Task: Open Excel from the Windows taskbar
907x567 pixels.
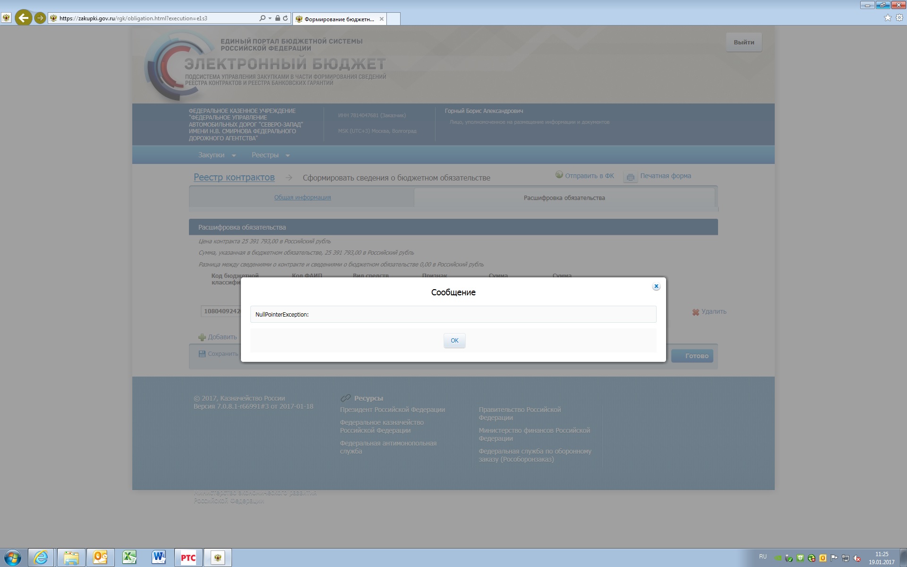Action: [x=129, y=558]
